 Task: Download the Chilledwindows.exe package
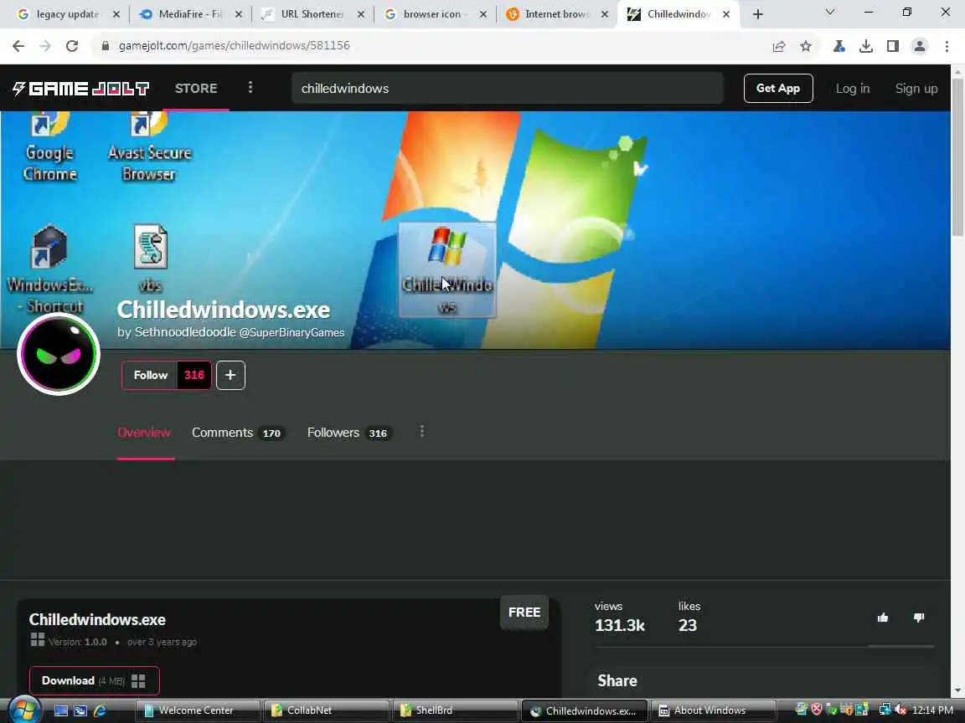coord(94,680)
